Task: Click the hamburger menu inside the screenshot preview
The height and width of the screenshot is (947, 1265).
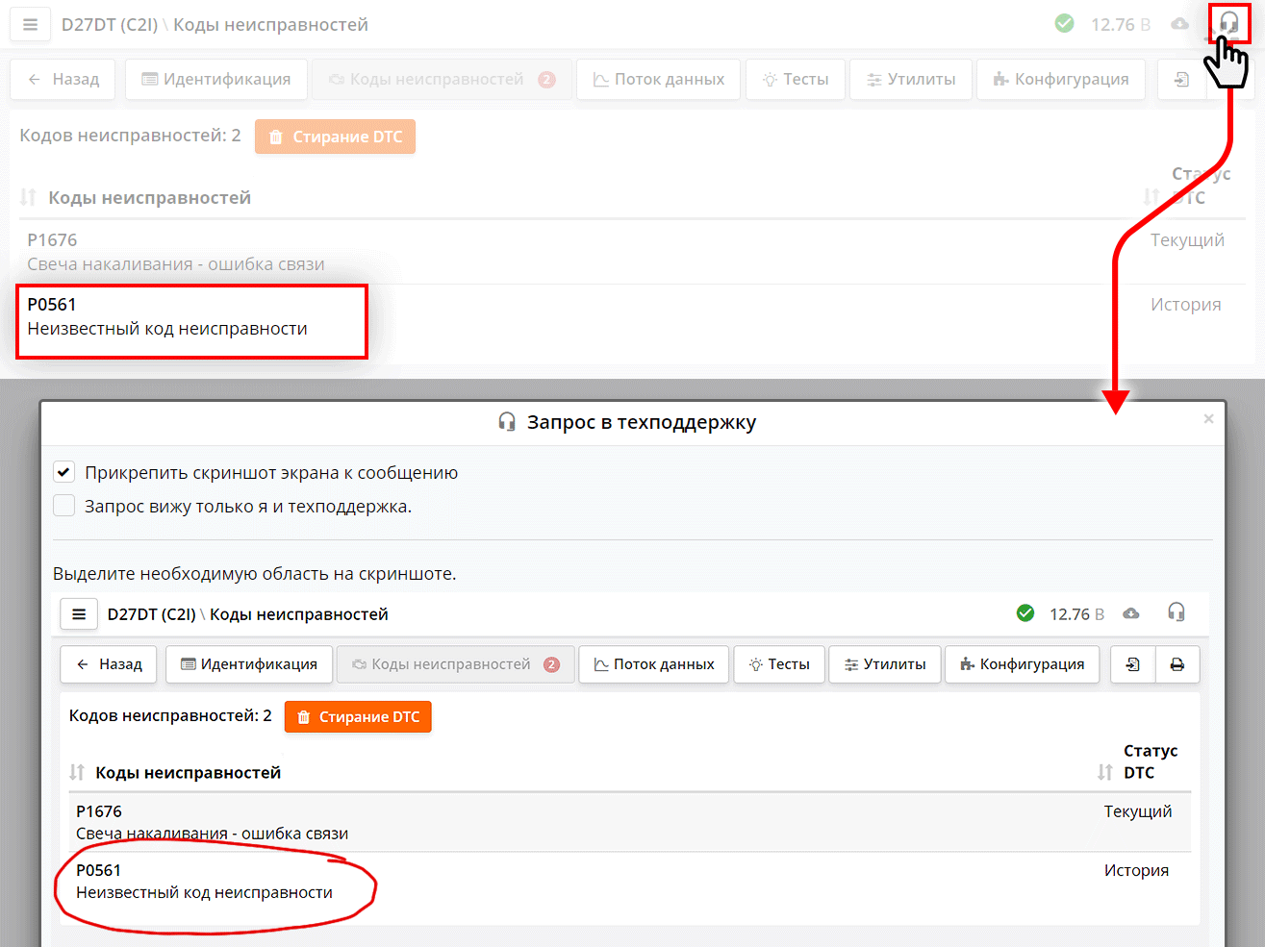Action: [x=79, y=614]
